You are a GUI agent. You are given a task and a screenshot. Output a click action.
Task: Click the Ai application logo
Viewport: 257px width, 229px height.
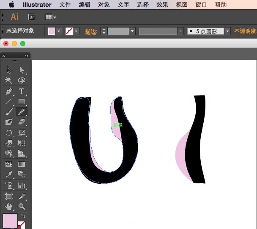pyautogui.click(x=15, y=17)
